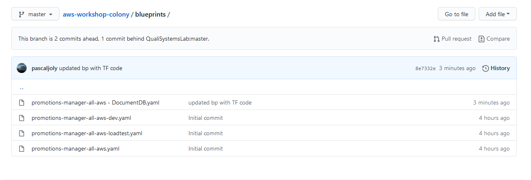Expand the Add file dropdown
This screenshot has width=531, height=180.
tap(497, 14)
